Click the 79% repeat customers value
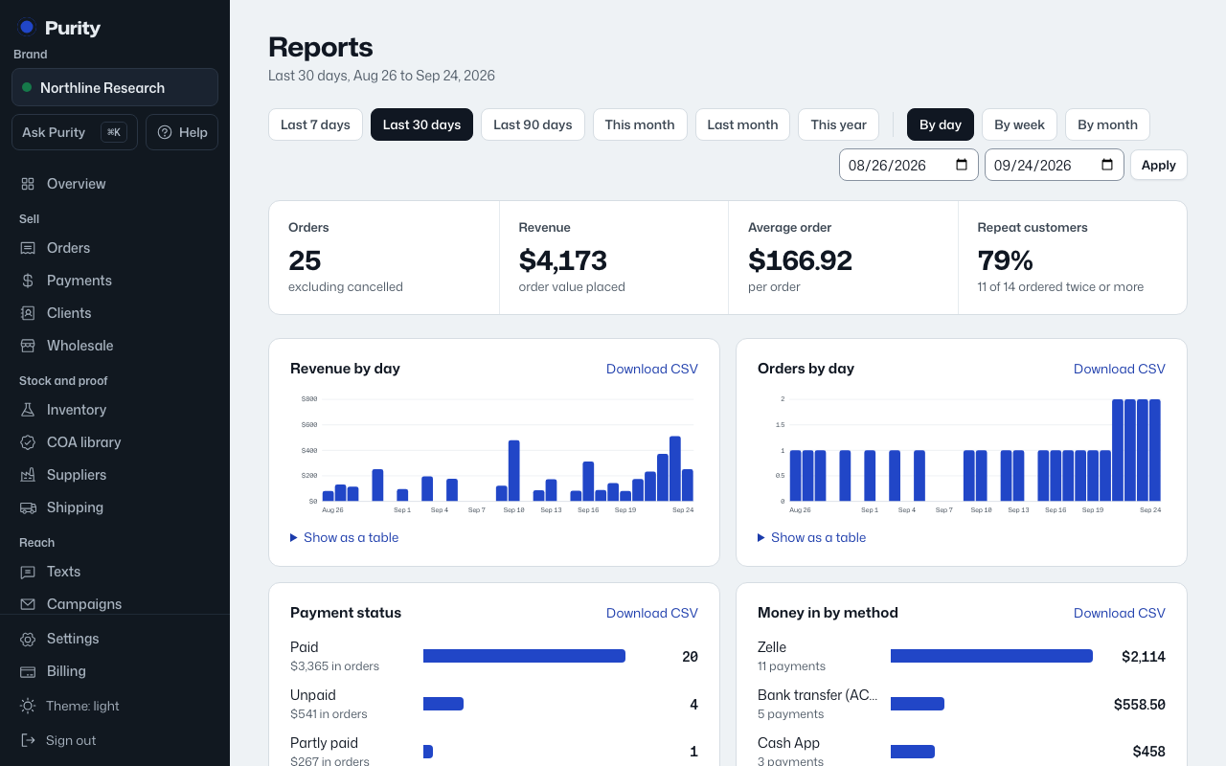The image size is (1226, 766). pyautogui.click(x=1006, y=260)
